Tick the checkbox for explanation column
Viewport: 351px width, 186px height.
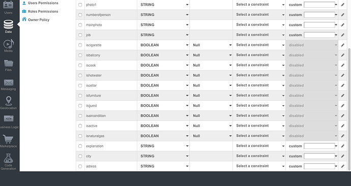[x=80, y=146]
